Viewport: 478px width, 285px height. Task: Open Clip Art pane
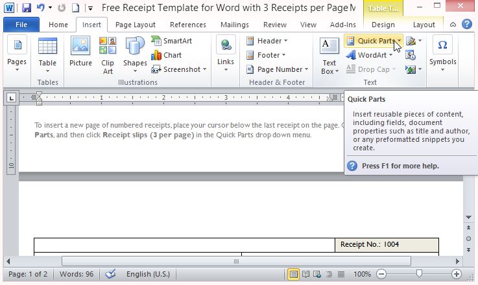[108, 55]
